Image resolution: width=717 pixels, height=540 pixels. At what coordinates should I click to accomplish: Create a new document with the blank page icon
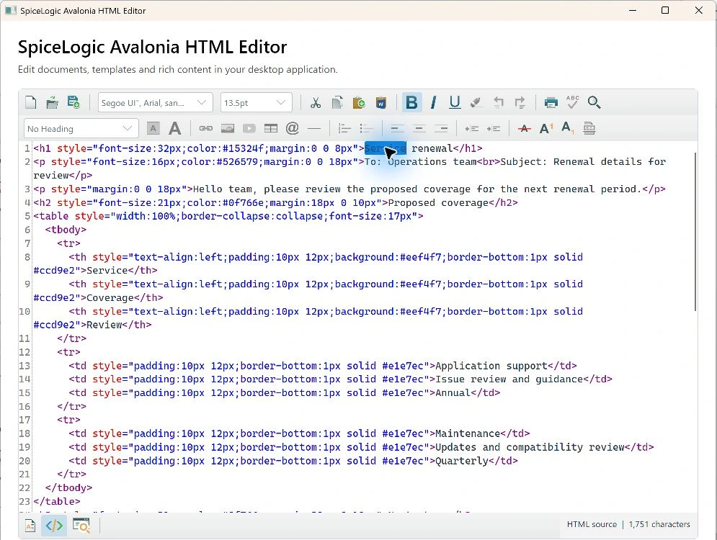point(31,102)
